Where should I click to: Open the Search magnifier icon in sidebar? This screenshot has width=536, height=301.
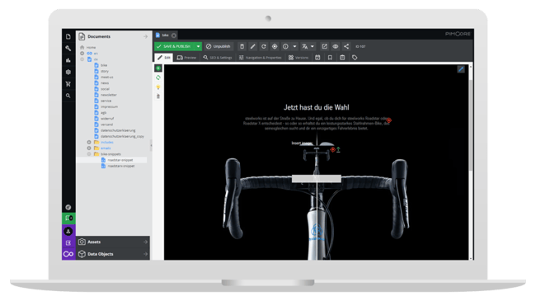68,96
